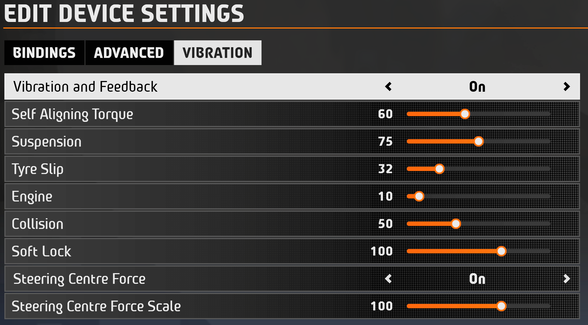Click left arrow for Vibration and Feedback
Viewport: 588px width, 325px height.
[388, 87]
